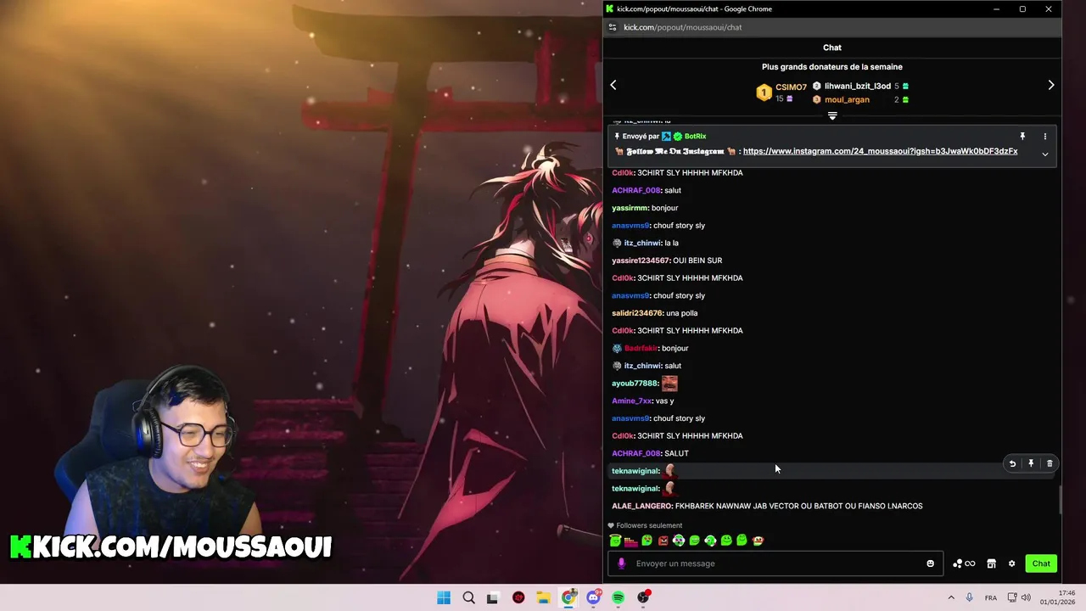
Task: Open pinned message three-dot options
Action: pos(1045,136)
